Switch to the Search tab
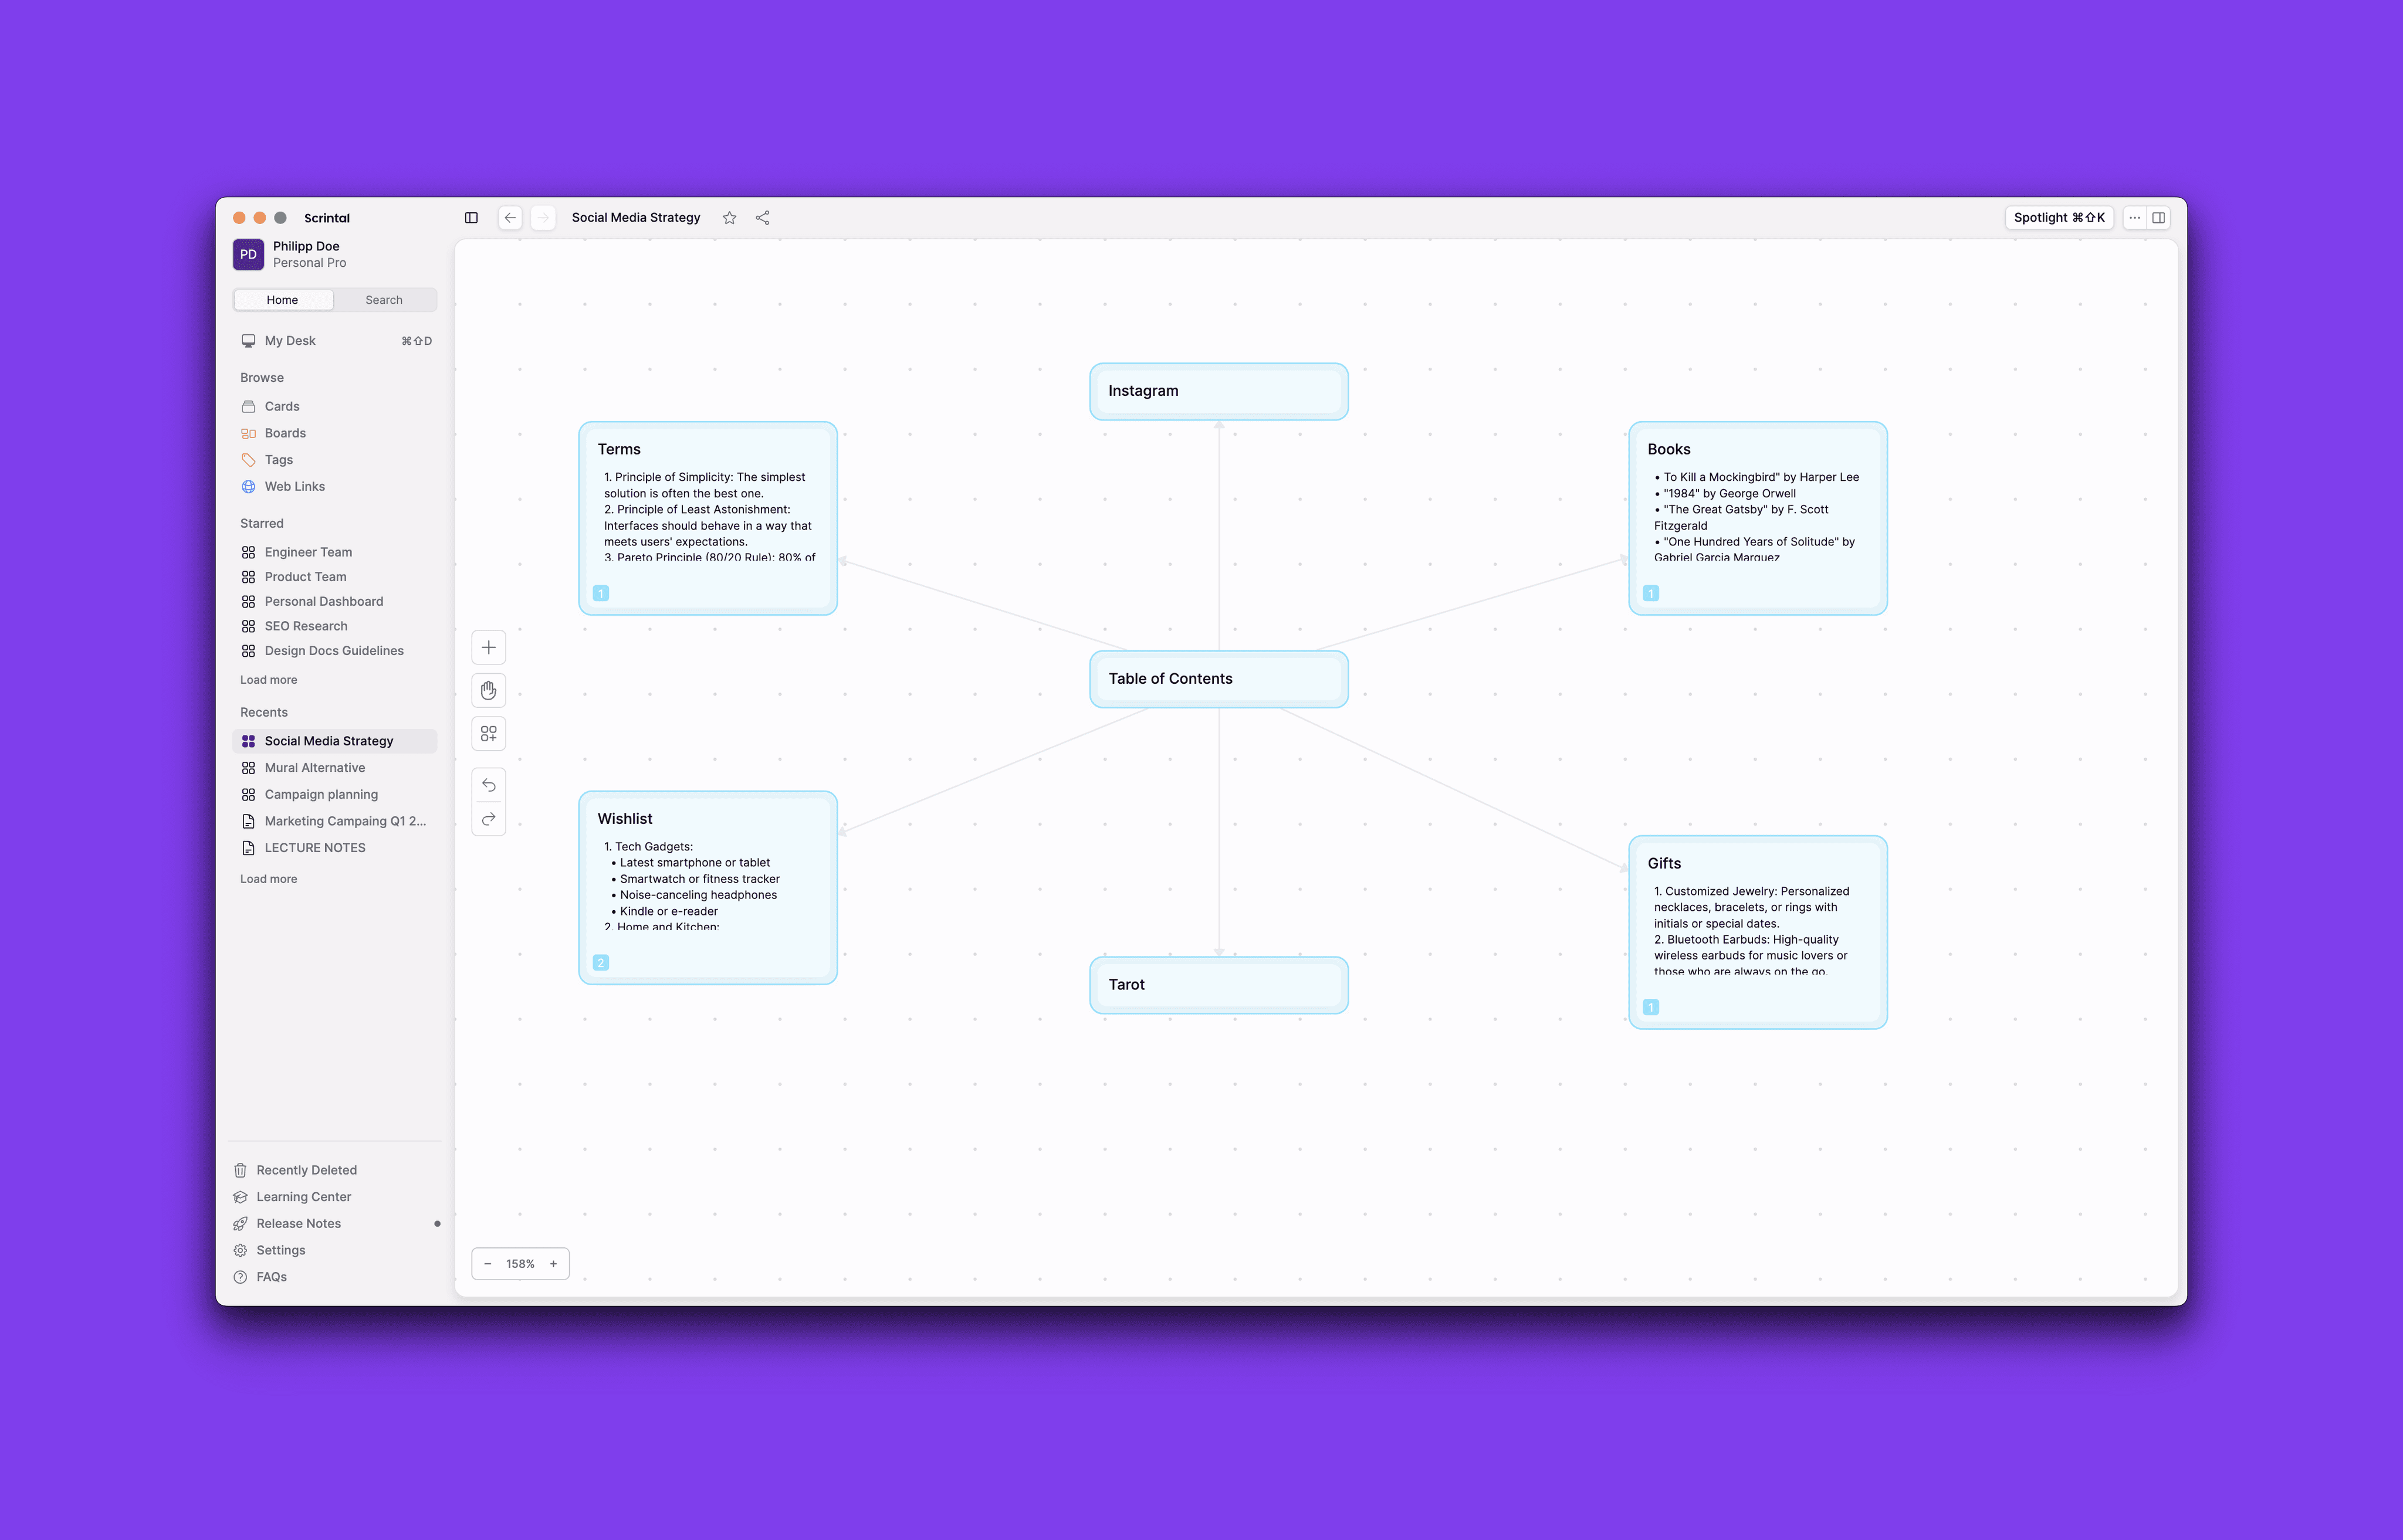The width and height of the screenshot is (2403, 1540). (x=384, y=300)
